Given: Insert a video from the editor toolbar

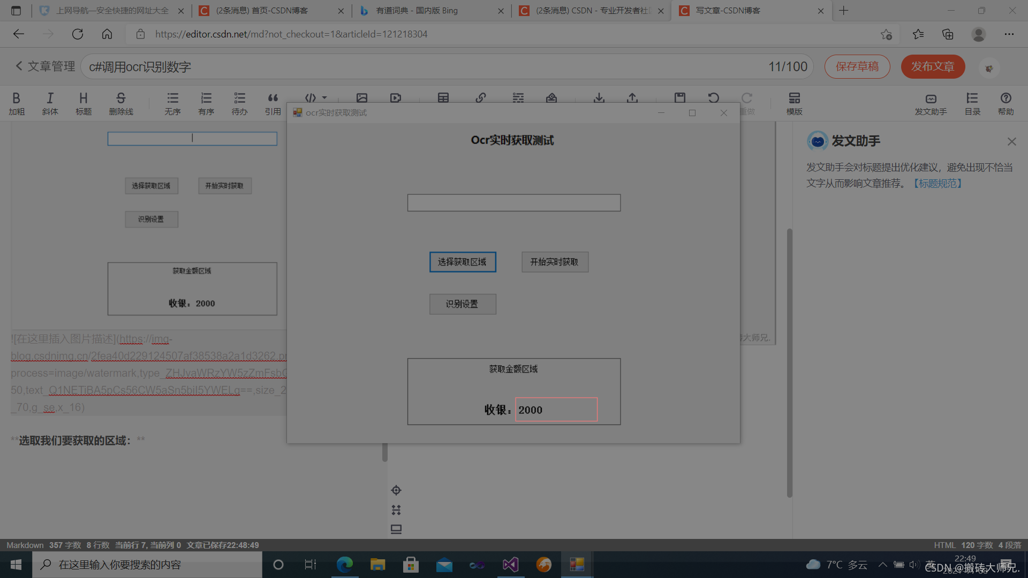Looking at the screenshot, I should (396, 98).
